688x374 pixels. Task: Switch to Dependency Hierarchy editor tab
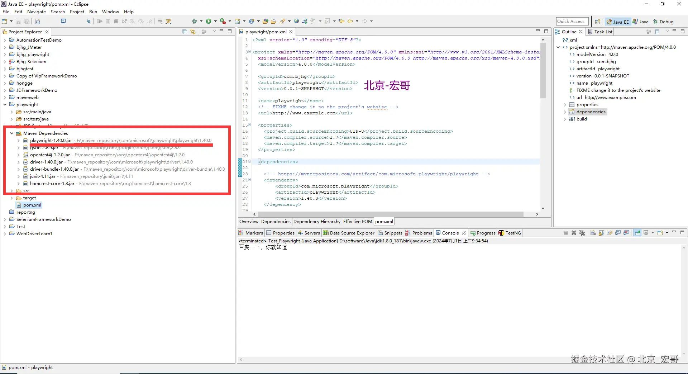[317, 222]
